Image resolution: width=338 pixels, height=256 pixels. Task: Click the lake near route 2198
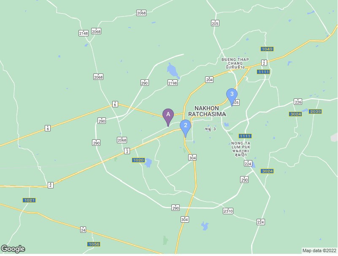(x=173, y=71)
